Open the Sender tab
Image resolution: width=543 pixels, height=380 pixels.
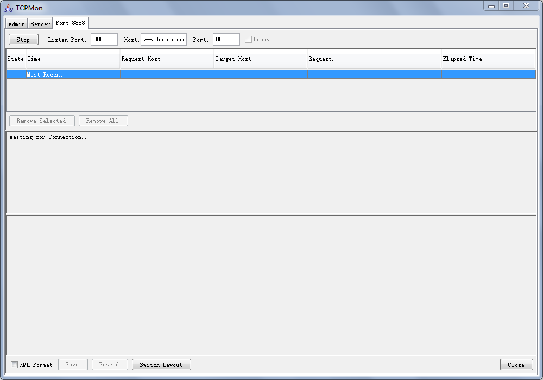coord(40,24)
